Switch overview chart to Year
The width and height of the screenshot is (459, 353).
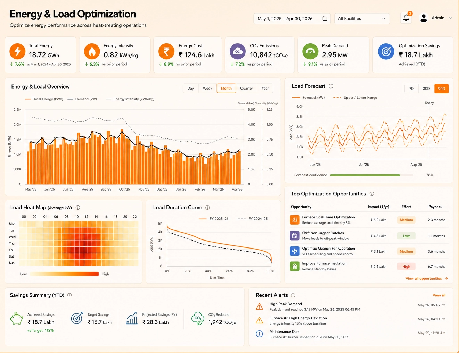coord(265,88)
